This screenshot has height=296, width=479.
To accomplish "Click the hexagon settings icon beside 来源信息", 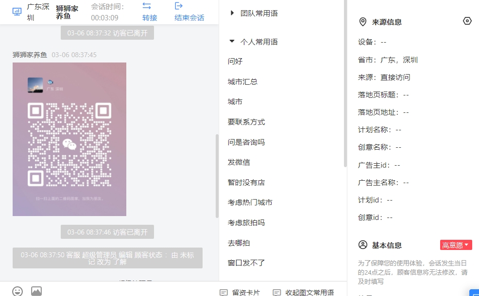I will click(467, 21).
